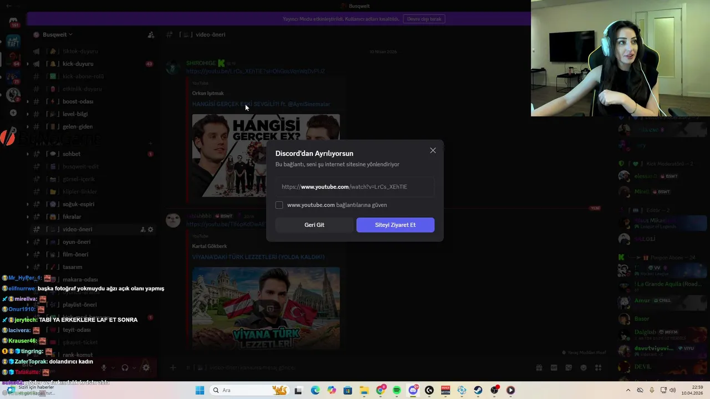Expand the level-bilgi channel arrow
The width and height of the screenshot is (710, 399).
28,114
